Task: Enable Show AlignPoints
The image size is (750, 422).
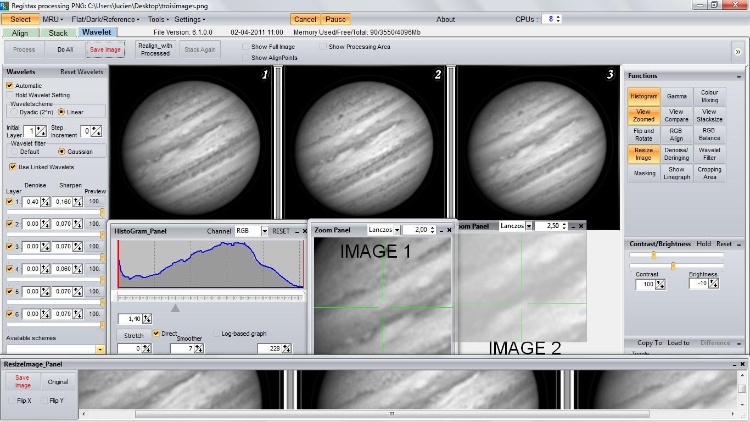Action: coord(246,58)
